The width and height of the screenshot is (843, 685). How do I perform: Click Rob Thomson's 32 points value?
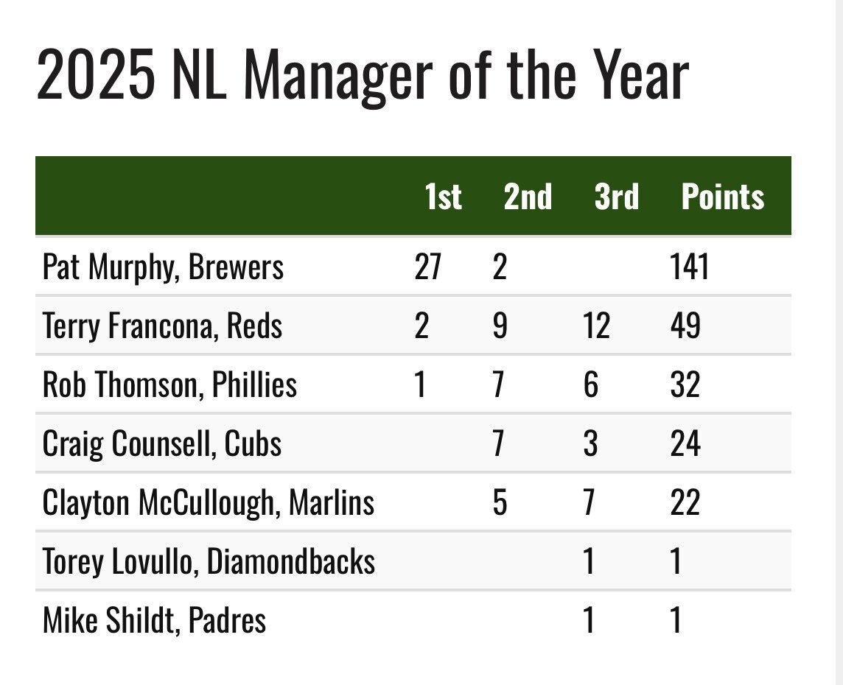pos(685,384)
